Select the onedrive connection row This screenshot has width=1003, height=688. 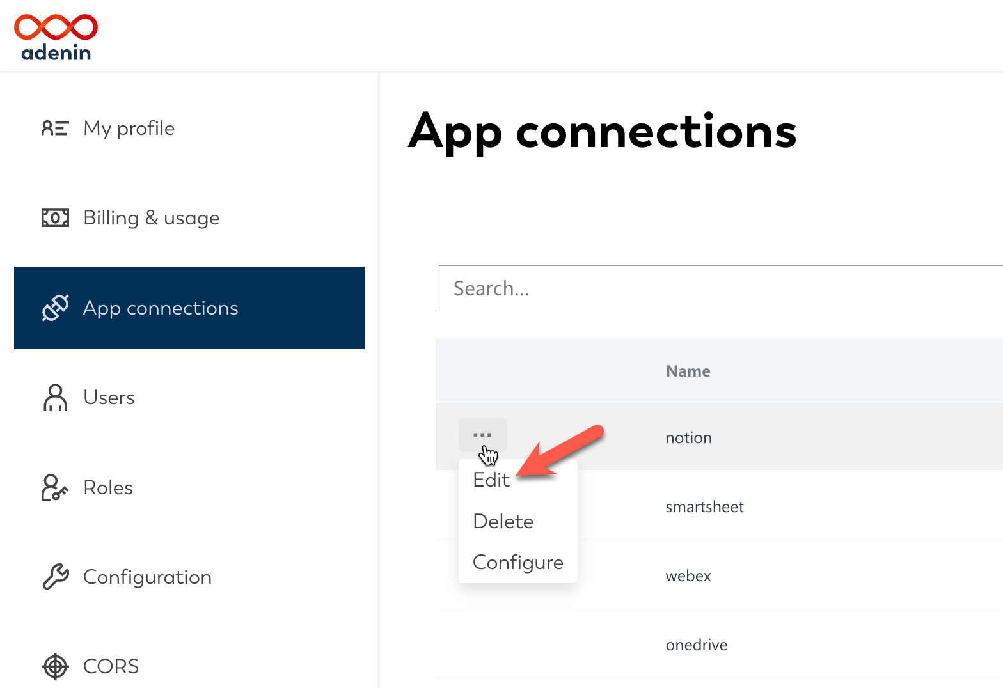[x=696, y=645]
